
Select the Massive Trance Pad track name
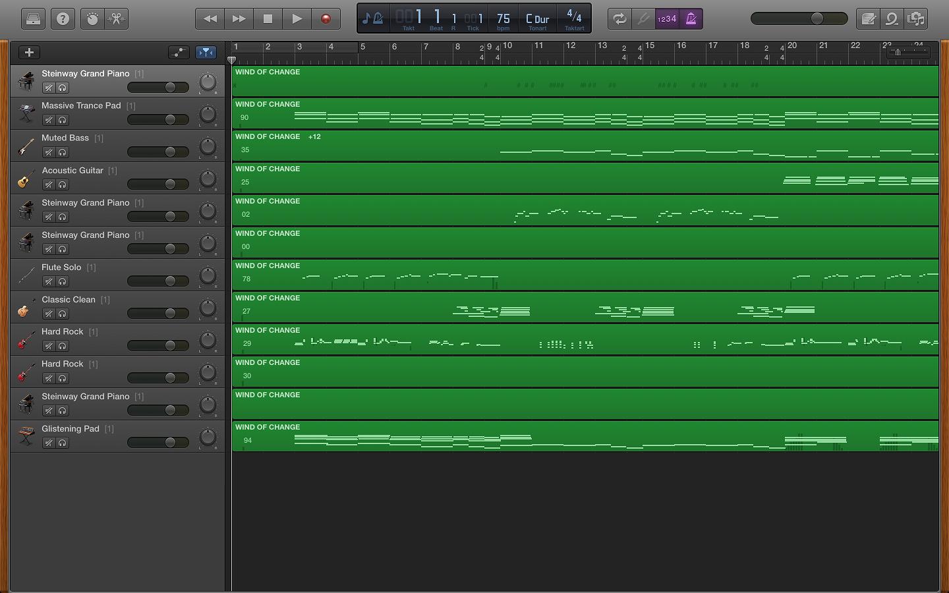(x=81, y=105)
